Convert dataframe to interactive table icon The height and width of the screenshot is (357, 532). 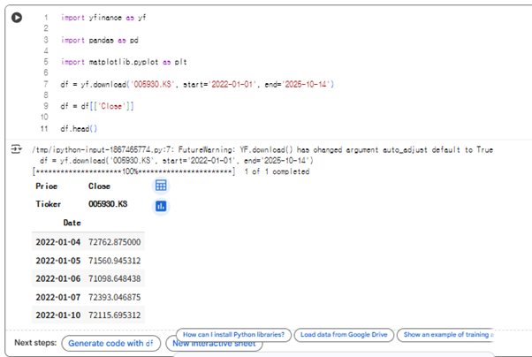[161, 186]
